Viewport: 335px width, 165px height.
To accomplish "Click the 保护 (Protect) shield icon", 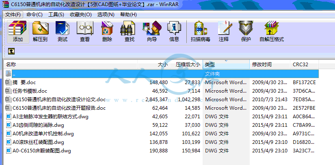I will point(246,28).
